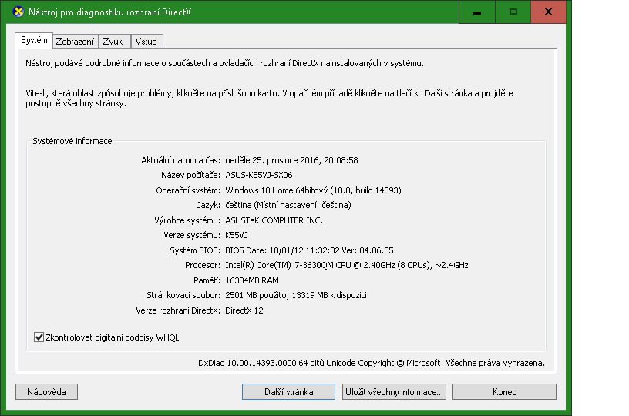Select Intel(R) Core(TM) i7-3630QM processor text
Image resolution: width=629 pixels, height=416 pixels.
click(347, 265)
